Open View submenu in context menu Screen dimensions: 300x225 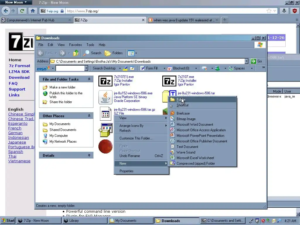[x=142, y=118]
